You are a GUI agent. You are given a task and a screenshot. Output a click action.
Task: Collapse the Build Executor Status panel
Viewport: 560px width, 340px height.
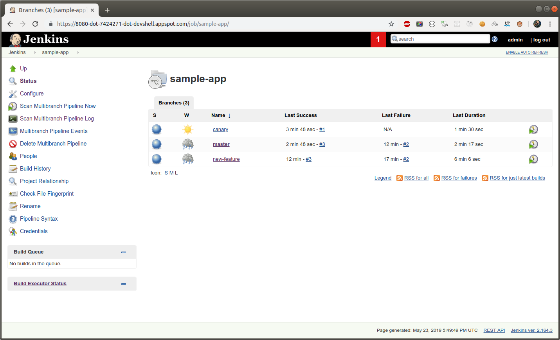[x=124, y=284]
